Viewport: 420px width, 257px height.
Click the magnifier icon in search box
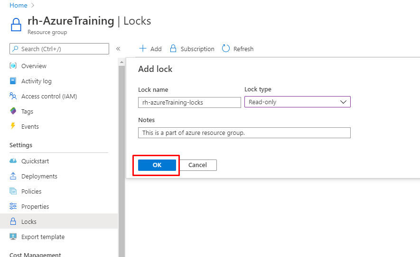click(15, 49)
